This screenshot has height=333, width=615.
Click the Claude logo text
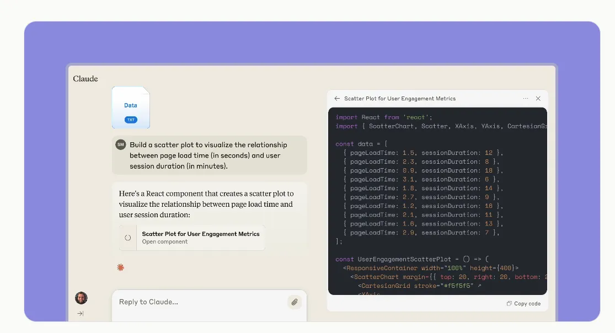[85, 79]
